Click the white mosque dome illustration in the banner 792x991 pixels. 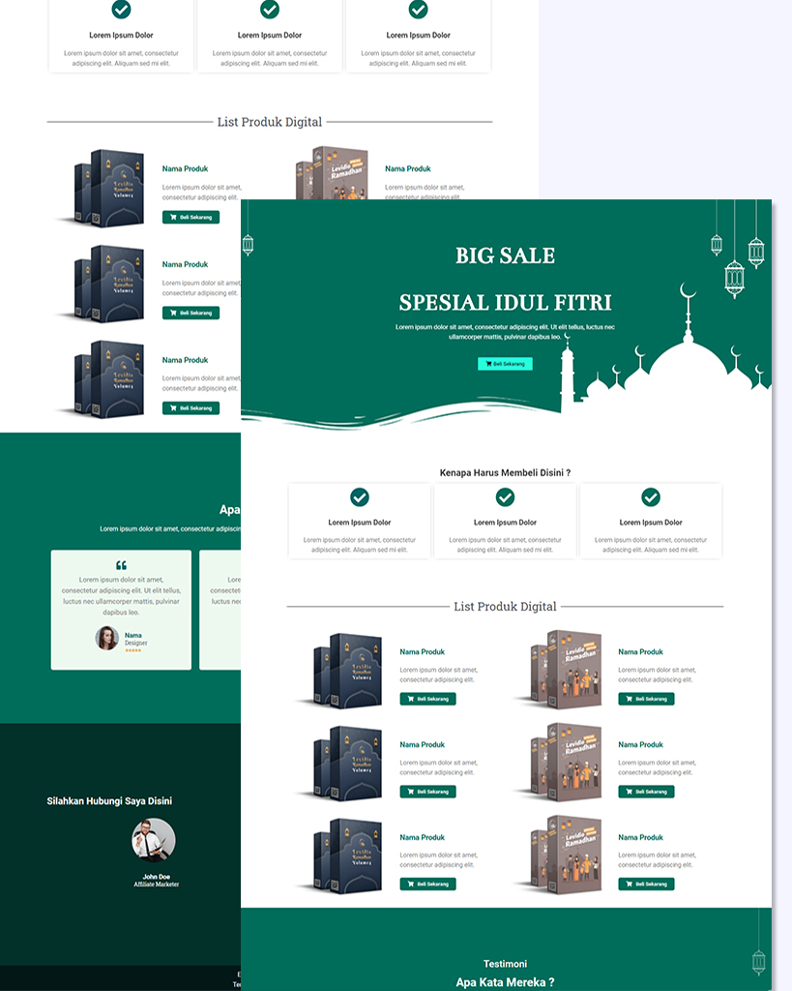pyautogui.click(x=688, y=363)
